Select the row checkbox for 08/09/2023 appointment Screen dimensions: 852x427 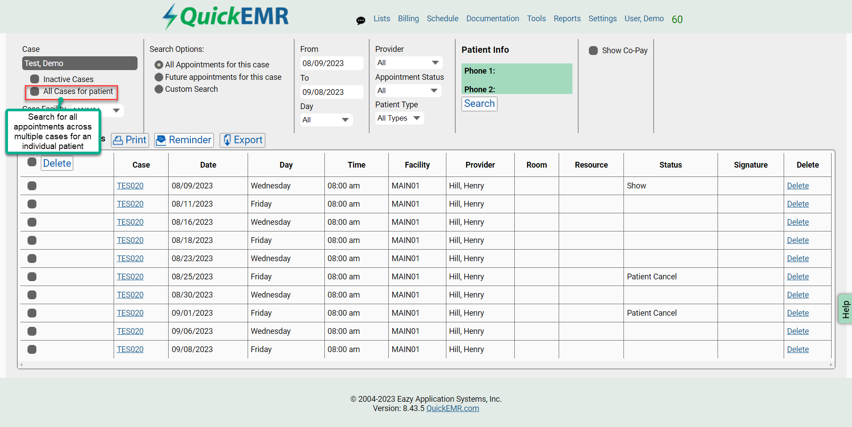coord(32,186)
